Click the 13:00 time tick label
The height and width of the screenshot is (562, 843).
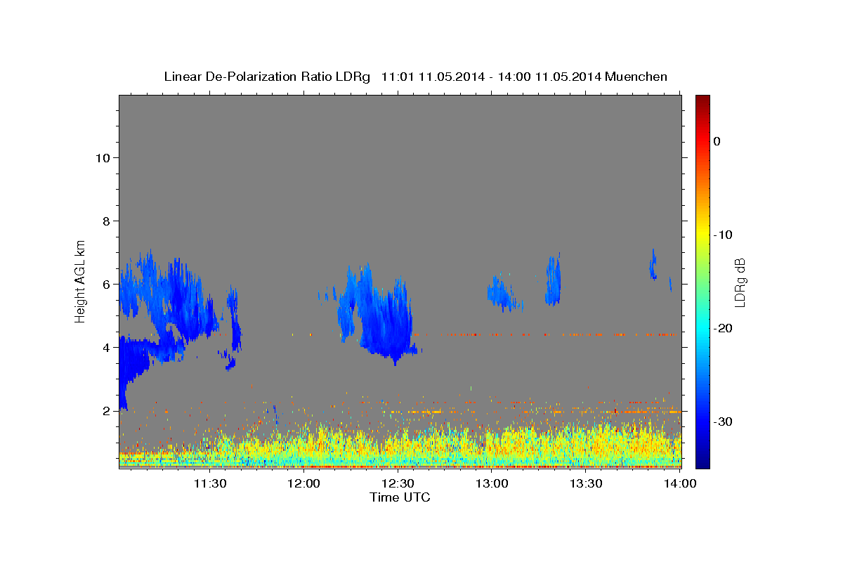pyautogui.click(x=492, y=483)
